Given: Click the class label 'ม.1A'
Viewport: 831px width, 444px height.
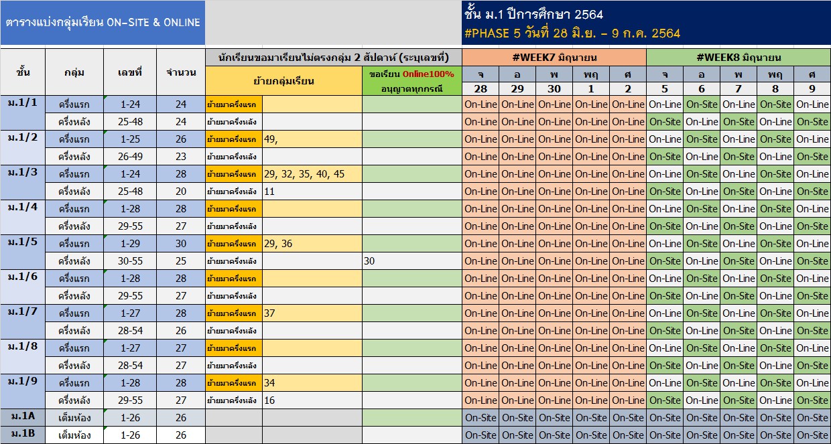Looking at the screenshot, I should (23, 417).
